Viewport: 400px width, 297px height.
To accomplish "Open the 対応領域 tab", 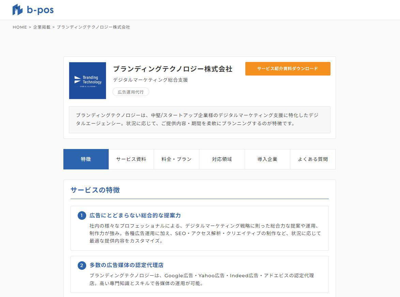I will tap(222, 159).
